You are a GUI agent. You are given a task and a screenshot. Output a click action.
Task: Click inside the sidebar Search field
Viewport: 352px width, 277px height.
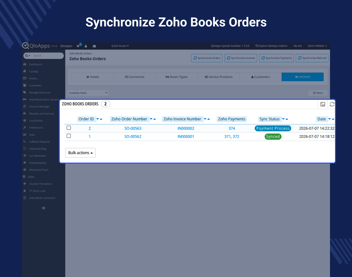pyautogui.click(x=47, y=56)
